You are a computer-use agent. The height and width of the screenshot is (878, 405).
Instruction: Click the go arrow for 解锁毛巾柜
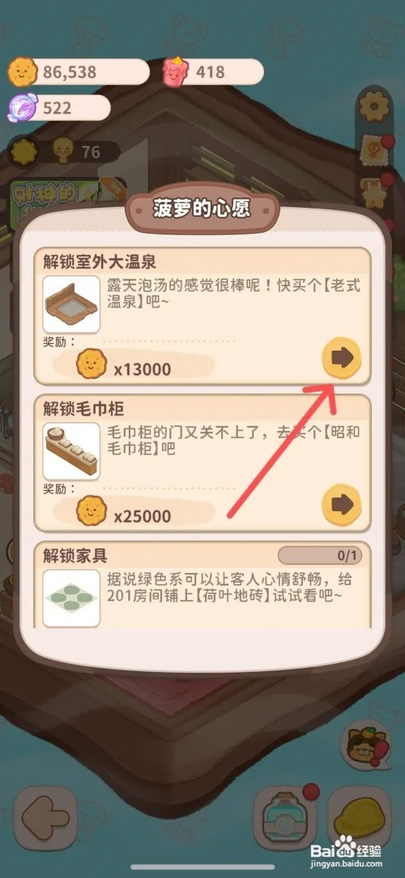[x=341, y=505]
